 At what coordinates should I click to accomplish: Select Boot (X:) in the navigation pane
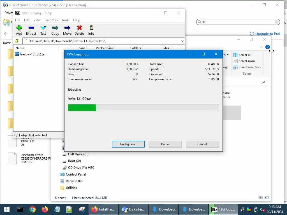point(72,161)
